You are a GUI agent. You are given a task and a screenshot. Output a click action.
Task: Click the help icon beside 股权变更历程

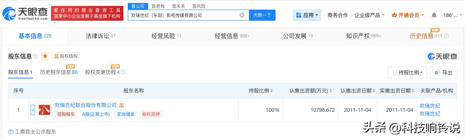[x=123, y=73]
